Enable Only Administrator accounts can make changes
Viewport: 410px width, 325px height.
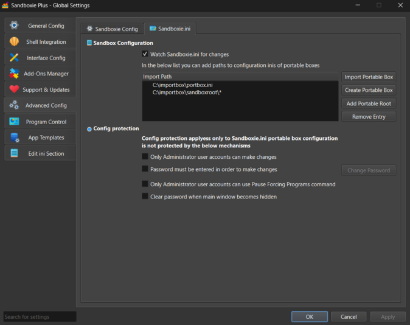click(x=145, y=157)
